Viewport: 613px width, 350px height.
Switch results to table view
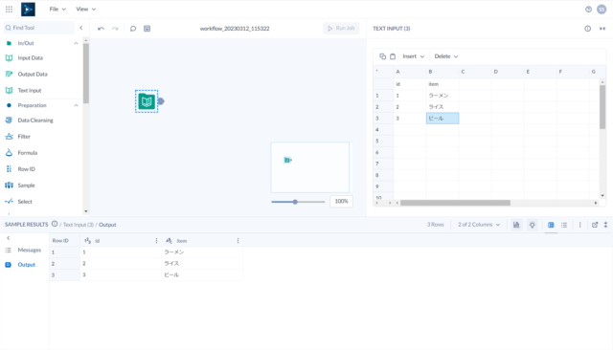[x=551, y=225]
